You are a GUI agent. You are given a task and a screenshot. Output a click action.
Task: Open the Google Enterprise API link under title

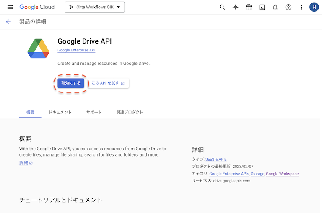pos(76,50)
